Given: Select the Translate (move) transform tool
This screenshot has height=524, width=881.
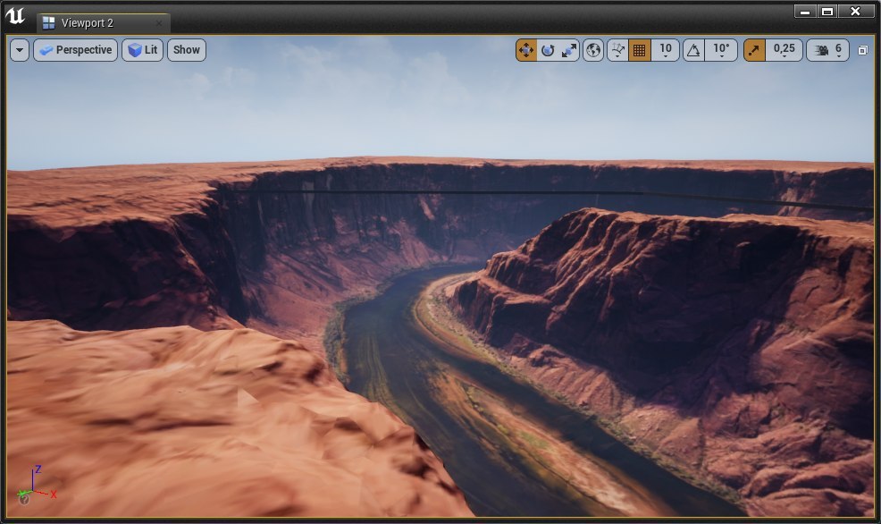Looking at the screenshot, I should (526, 50).
